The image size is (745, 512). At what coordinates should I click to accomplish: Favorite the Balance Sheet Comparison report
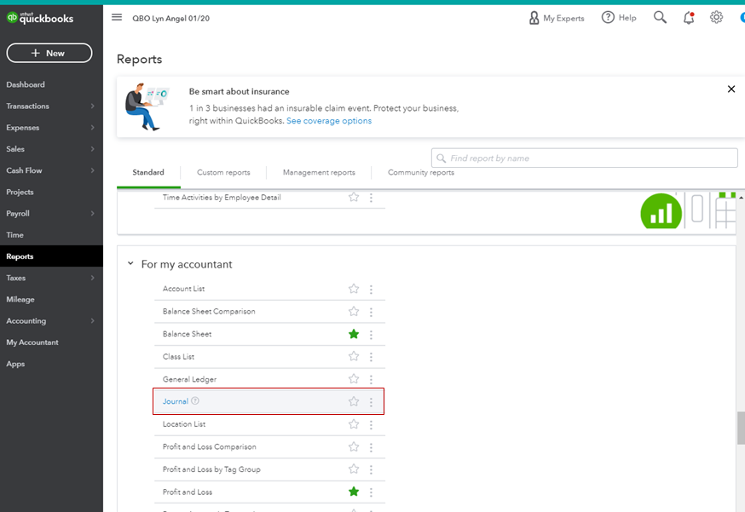pyautogui.click(x=354, y=311)
